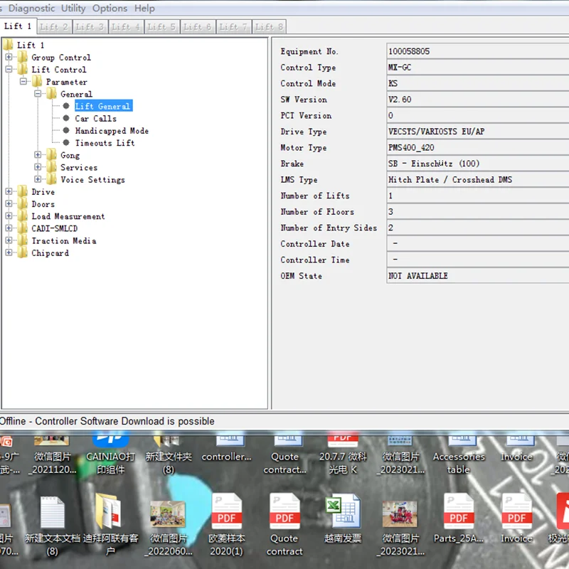
Task: Open the 欧美样本 2020(1) PDF icon
Action: [x=226, y=512]
